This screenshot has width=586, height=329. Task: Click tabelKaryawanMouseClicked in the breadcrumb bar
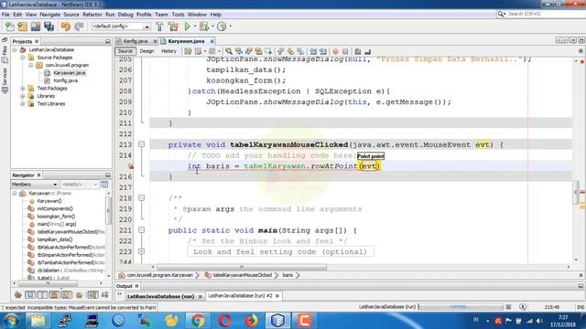pyautogui.click(x=242, y=275)
